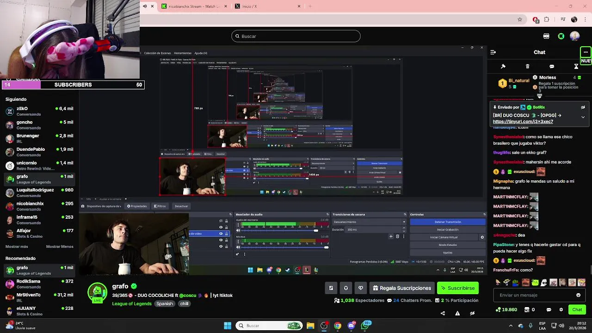This screenshot has width=592, height=333.
Task: Click in the Kick Buscar search field
Action: 296,36
